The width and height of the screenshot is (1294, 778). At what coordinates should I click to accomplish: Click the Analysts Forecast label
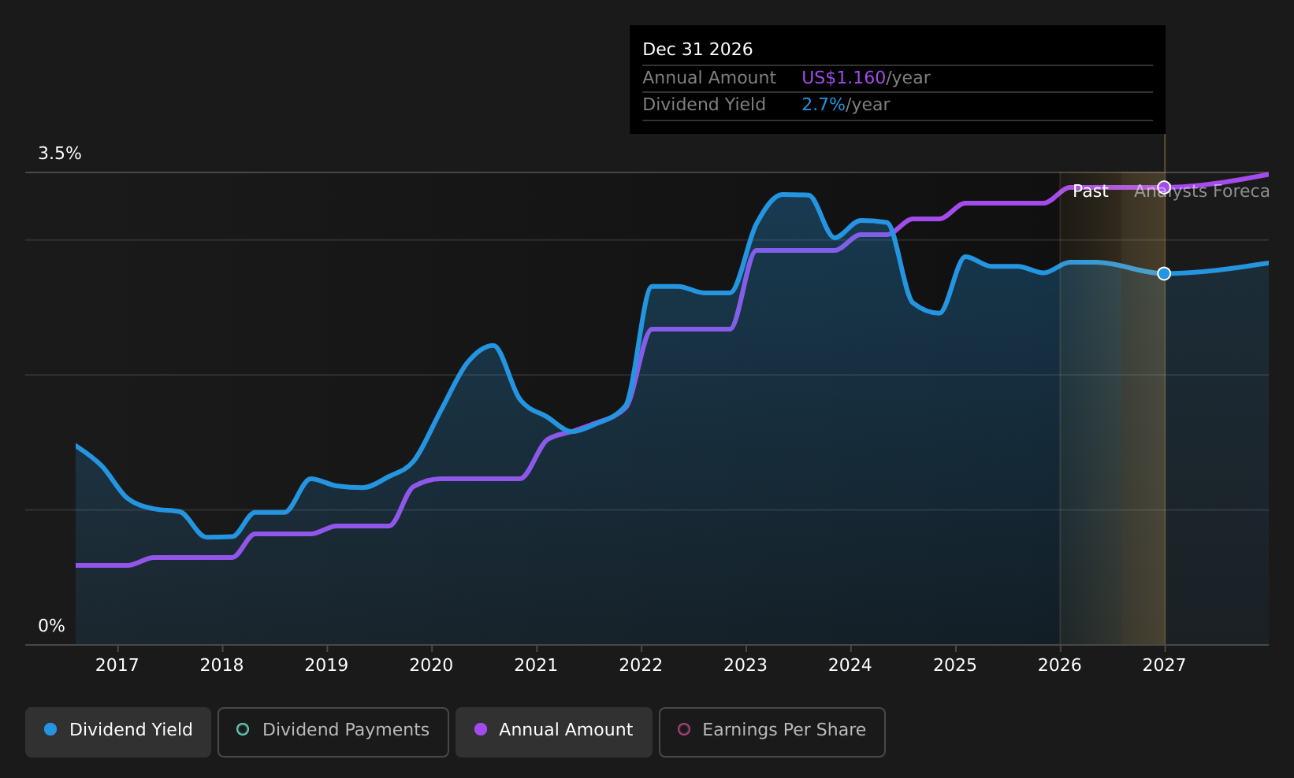(x=1202, y=191)
